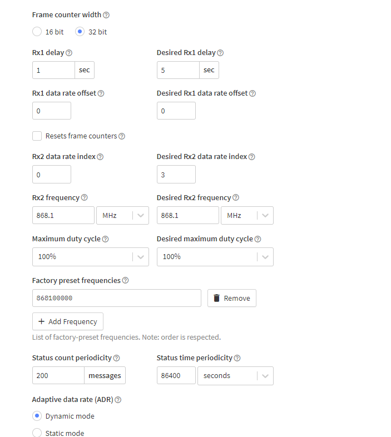
Task: Click help icon beside Factory preset frequencies
Action: tap(125, 281)
